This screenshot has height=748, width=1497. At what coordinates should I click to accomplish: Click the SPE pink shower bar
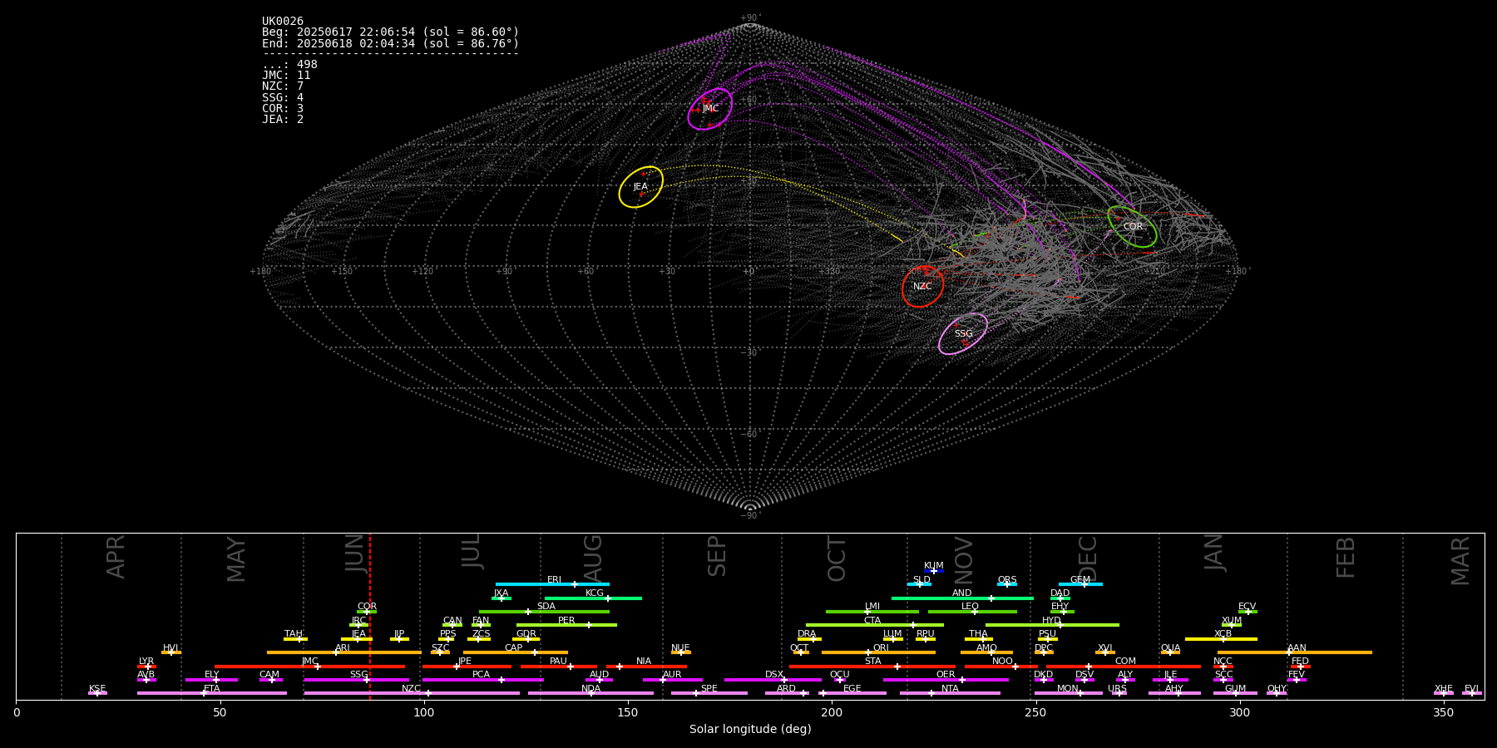(x=709, y=693)
